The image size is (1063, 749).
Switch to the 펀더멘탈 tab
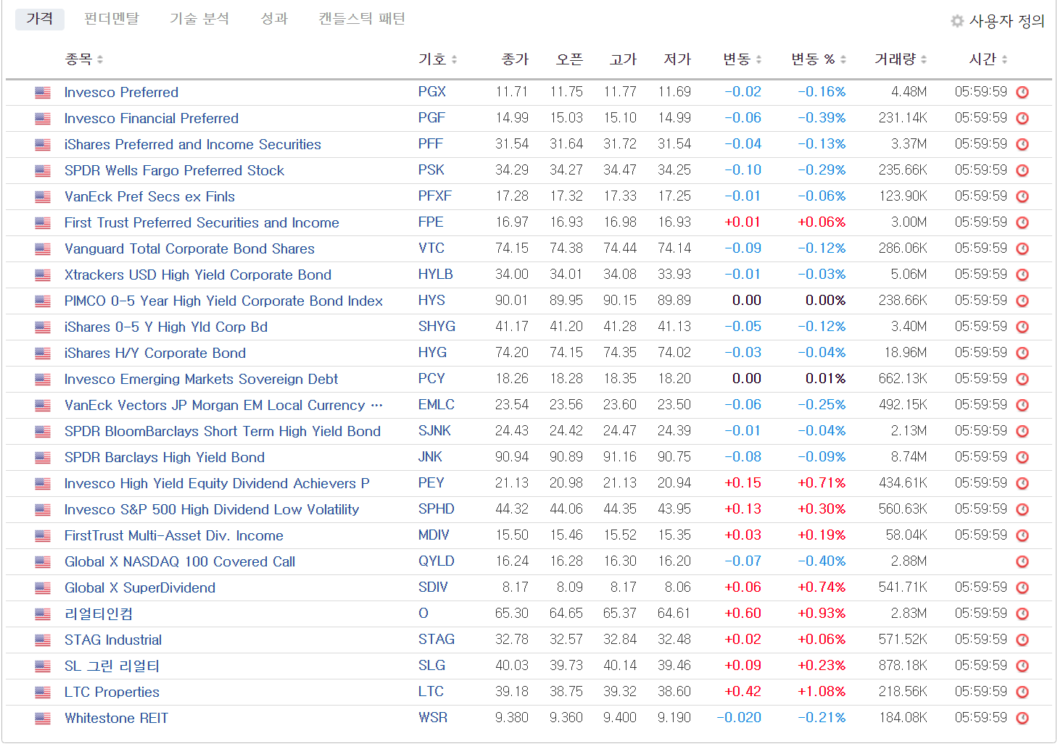[x=112, y=19]
